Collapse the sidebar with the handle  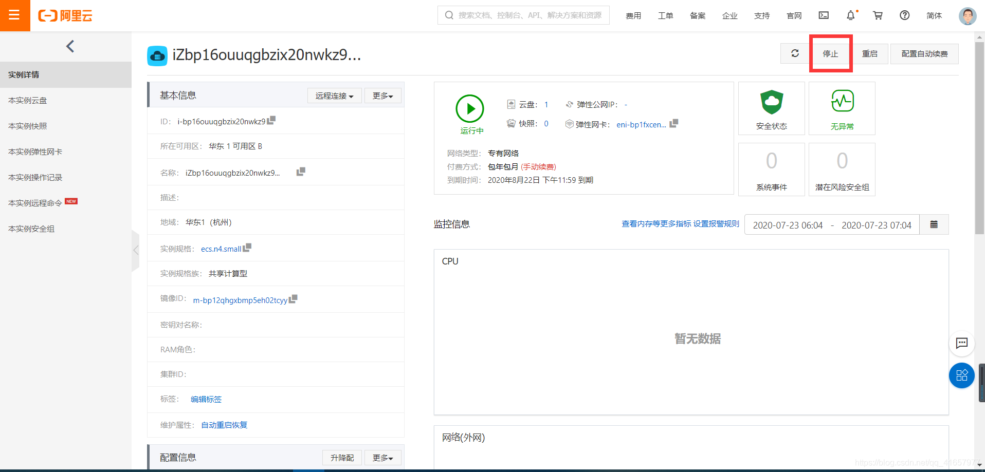(136, 251)
